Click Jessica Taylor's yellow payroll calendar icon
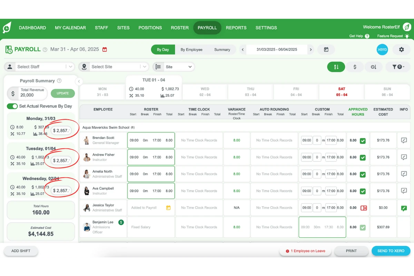 168,208
